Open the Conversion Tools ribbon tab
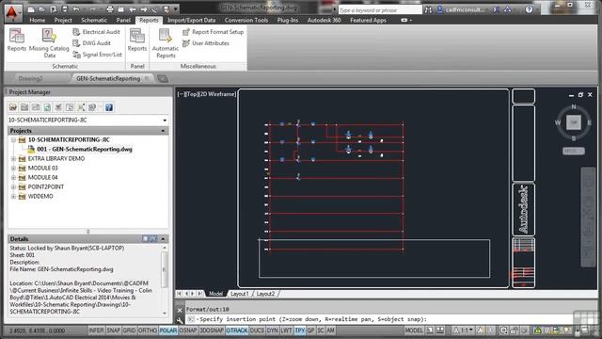602x339 pixels. tap(246, 20)
